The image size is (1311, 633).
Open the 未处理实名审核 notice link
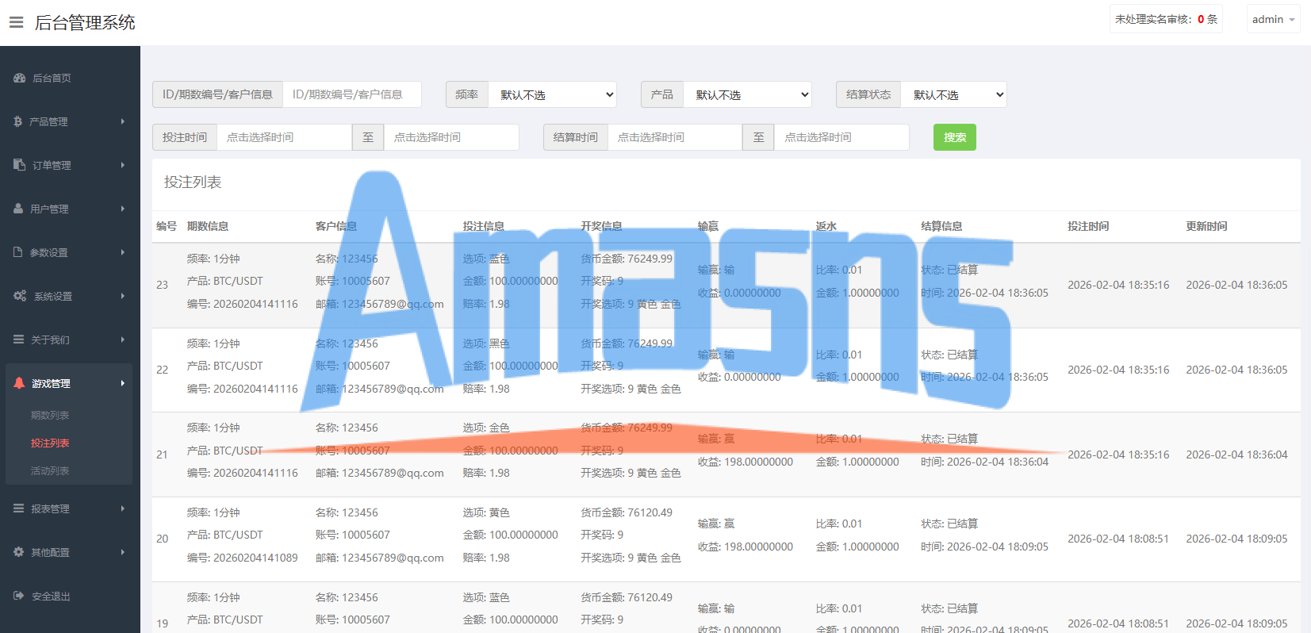coord(1166,19)
